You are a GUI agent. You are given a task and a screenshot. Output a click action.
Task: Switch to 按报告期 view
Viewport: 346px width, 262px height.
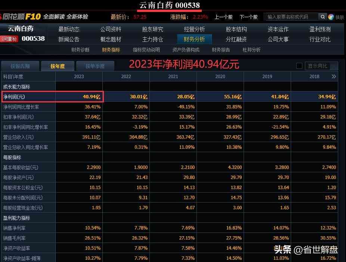point(20,66)
